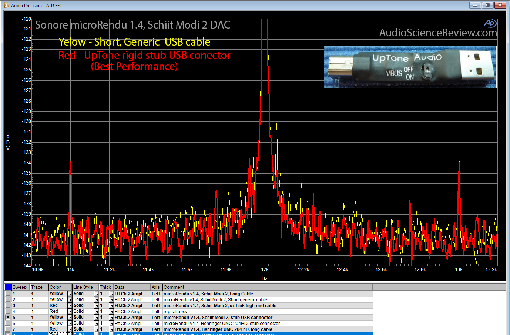The height and width of the screenshot is (335, 510).
Task: Open the Color dropdown for sweep 3
Action: coord(70,305)
